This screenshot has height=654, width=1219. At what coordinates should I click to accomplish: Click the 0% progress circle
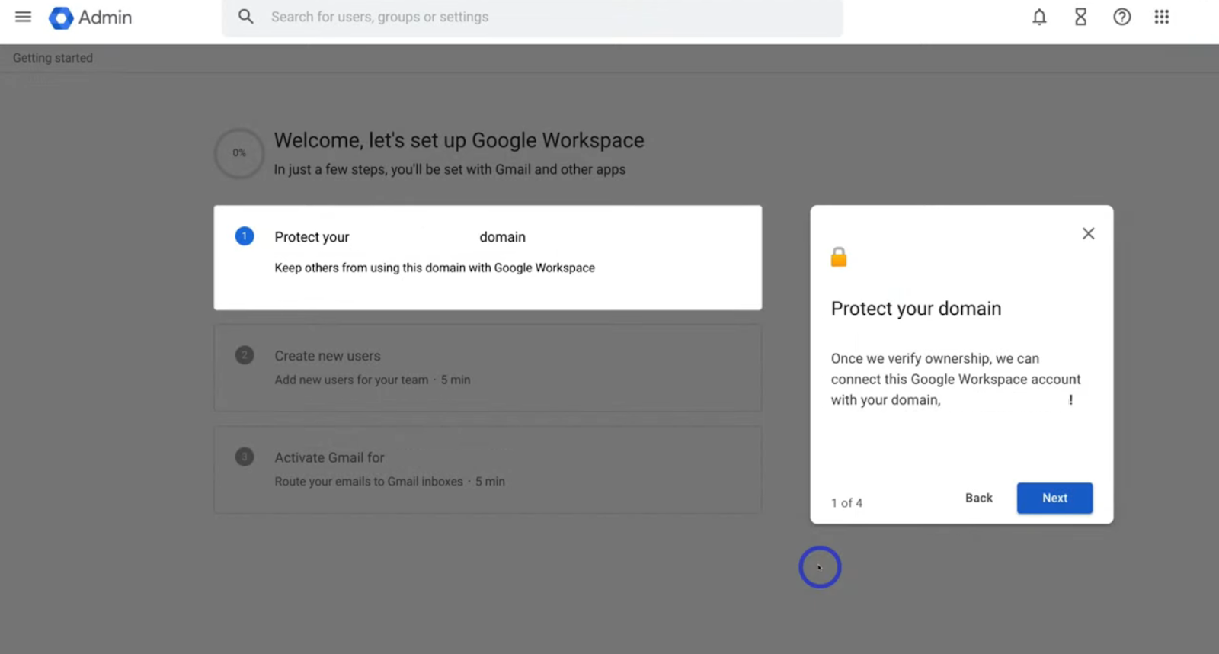click(239, 153)
